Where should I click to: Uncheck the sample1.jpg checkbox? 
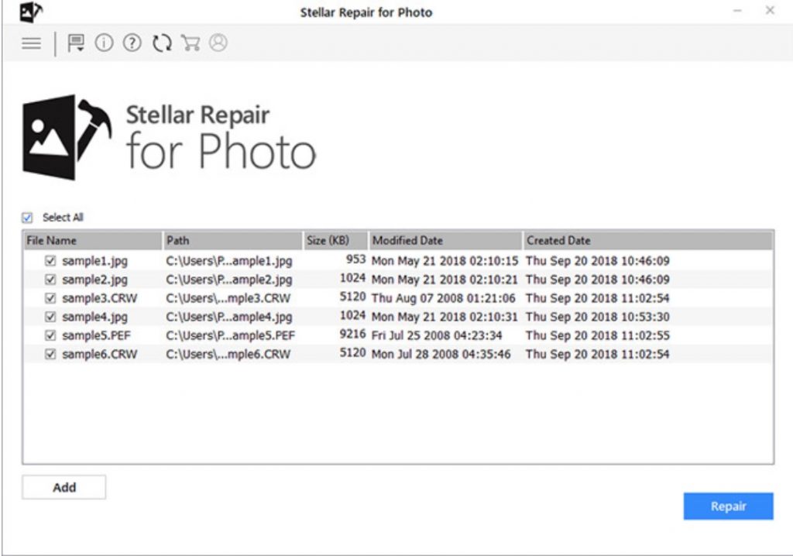click(x=50, y=261)
